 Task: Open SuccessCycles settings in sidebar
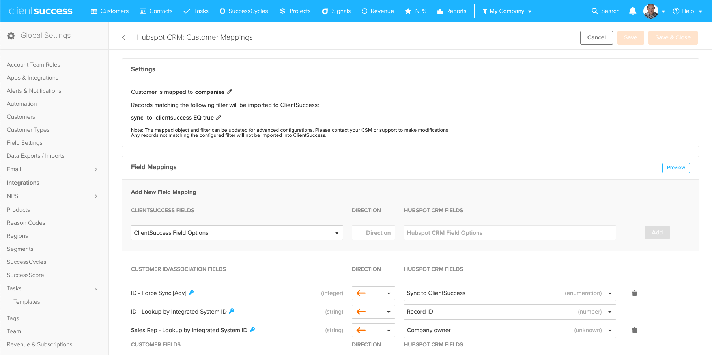pos(26,262)
